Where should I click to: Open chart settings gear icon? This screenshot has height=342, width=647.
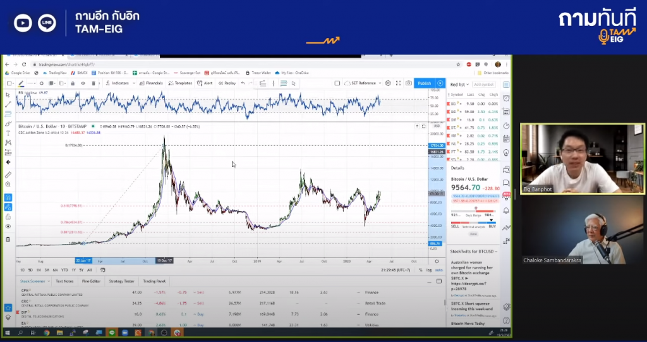pyautogui.click(x=388, y=83)
